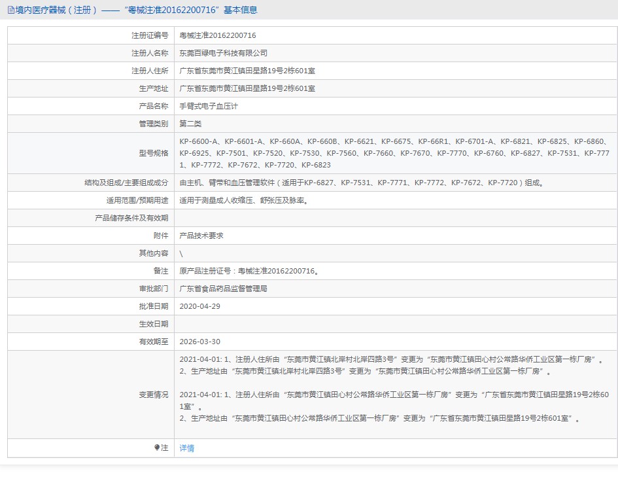The height and width of the screenshot is (477, 618).
Task: Select the value 粤械注准20162200716 in the 注册证编号 row
Action: pos(218,35)
